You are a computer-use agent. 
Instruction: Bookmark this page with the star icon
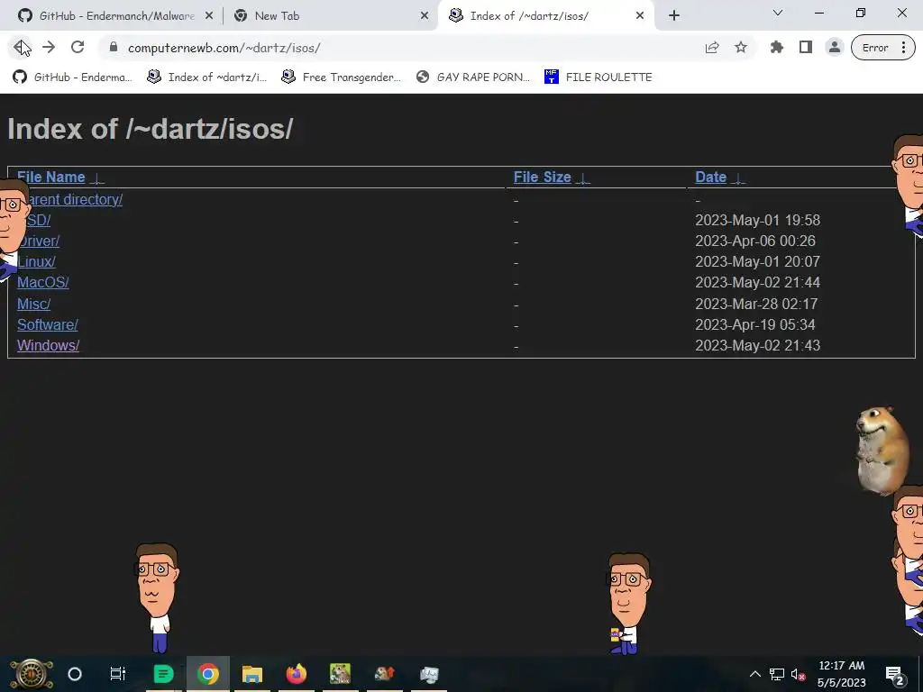(x=741, y=48)
